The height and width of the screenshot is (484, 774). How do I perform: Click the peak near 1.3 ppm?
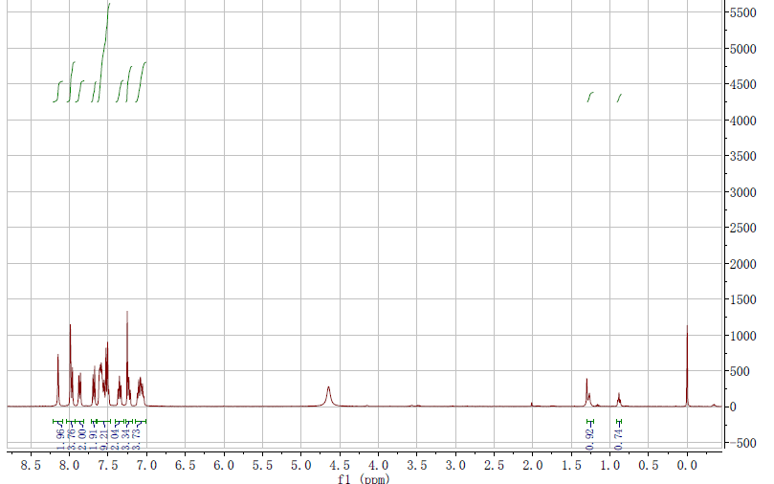tap(587, 392)
